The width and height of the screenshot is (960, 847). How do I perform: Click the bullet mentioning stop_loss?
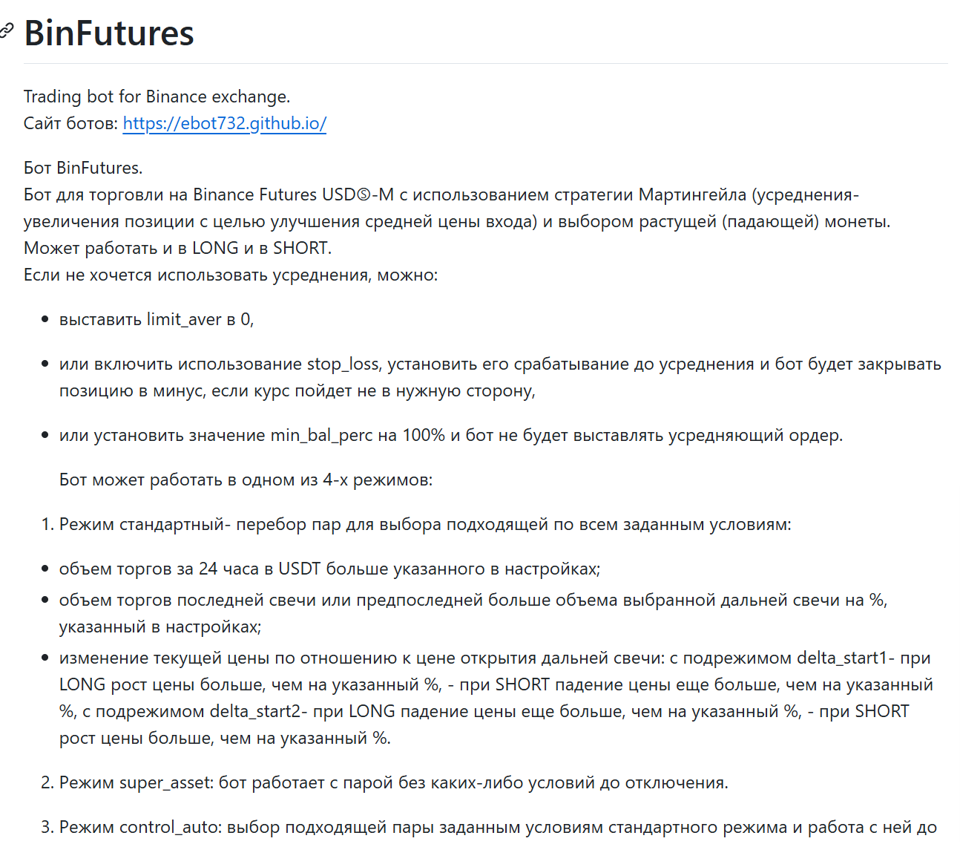click(x=500, y=364)
